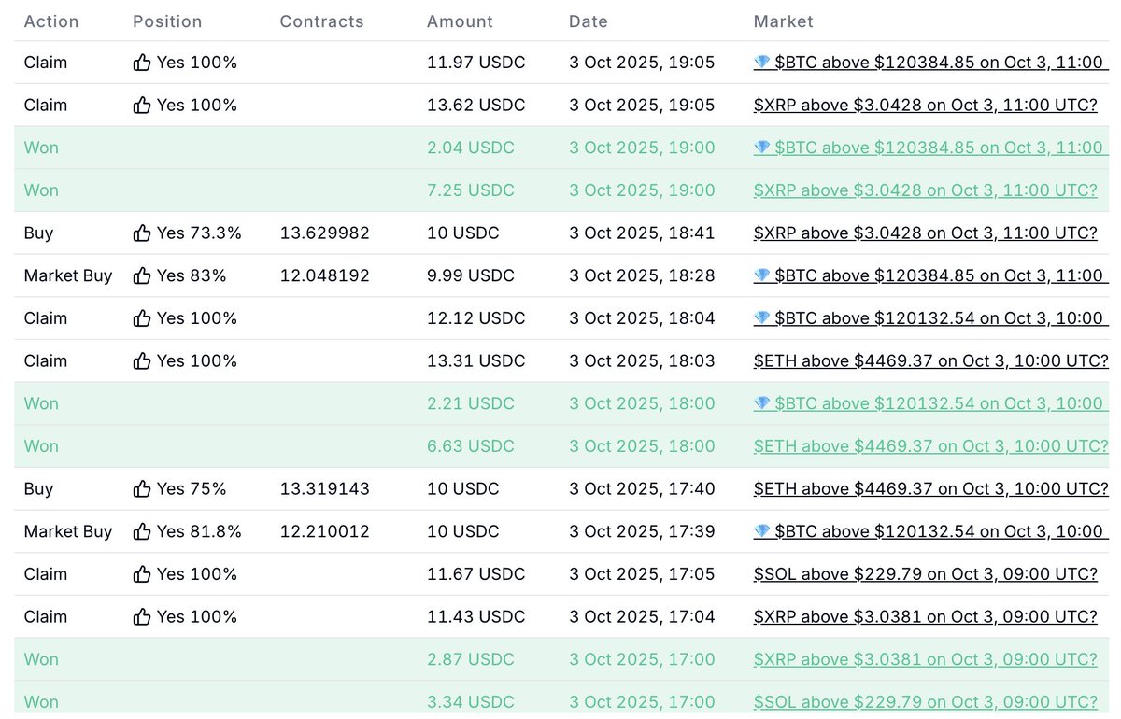1121x719 pixels.
Task: Click the Position column header
Action: (x=167, y=21)
